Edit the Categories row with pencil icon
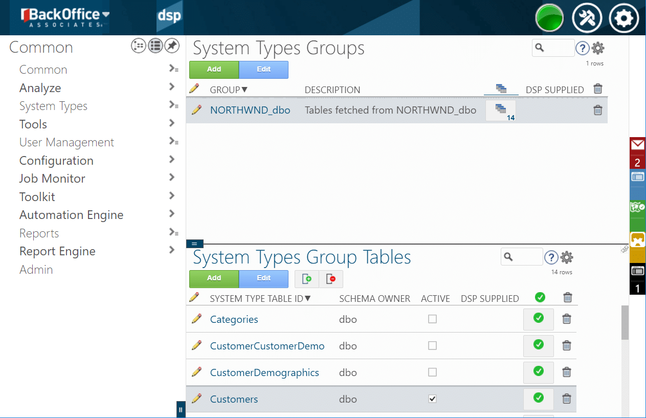Screen dimensions: 646x418 point(196,319)
